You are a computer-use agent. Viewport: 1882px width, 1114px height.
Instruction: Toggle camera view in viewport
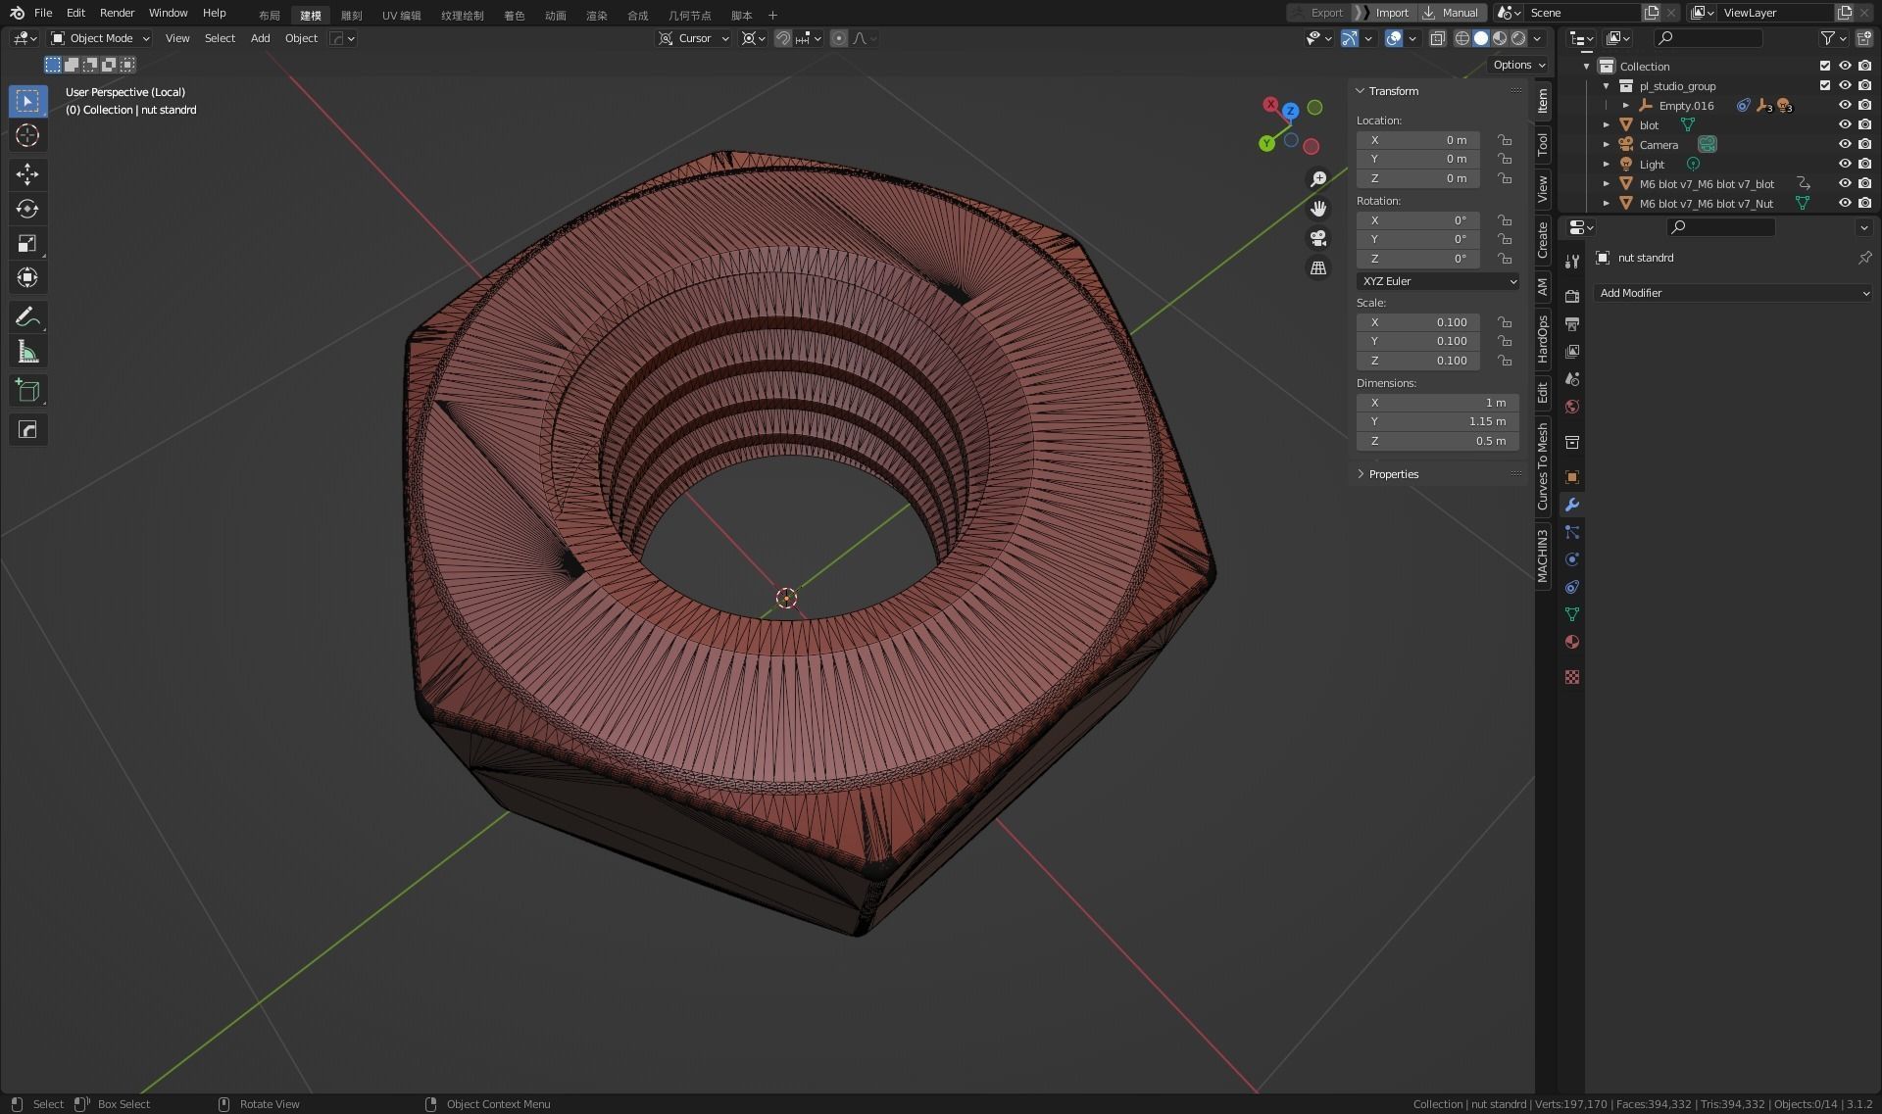(1318, 238)
